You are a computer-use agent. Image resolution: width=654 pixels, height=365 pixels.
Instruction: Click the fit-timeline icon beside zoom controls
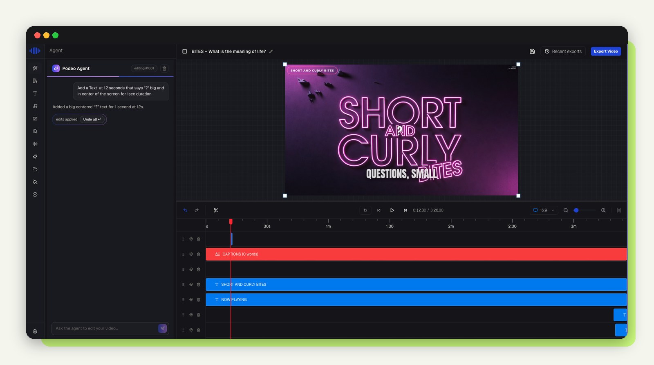tap(619, 210)
